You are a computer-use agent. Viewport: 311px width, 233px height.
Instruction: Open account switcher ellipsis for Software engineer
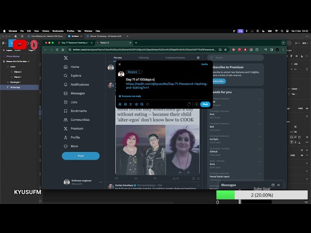[x=101, y=183]
